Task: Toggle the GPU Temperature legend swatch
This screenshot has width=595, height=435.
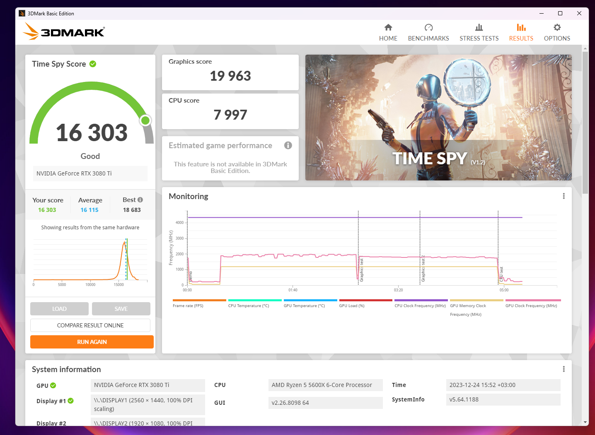Action: [310, 300]
